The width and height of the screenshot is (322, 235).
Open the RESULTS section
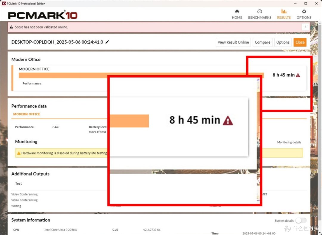[x=284, y=14]
